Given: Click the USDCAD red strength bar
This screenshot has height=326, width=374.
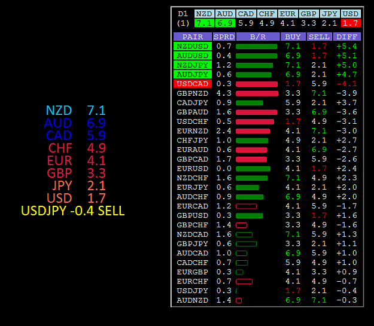Looking at the screenshot, I should pyautogui.click(x=257, y=84).
